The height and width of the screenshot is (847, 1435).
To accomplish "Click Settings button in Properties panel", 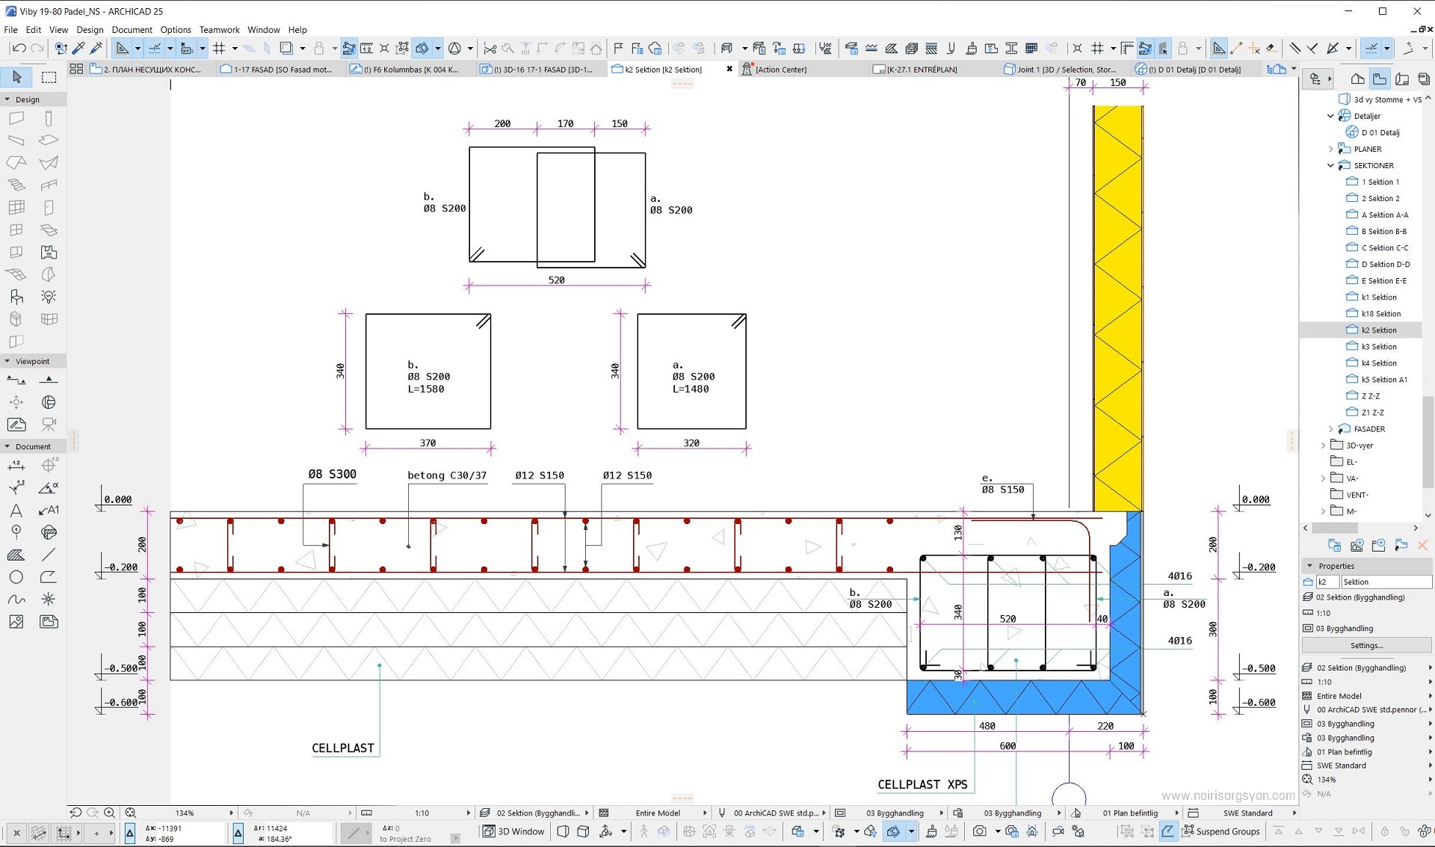I will point(1365,644).
